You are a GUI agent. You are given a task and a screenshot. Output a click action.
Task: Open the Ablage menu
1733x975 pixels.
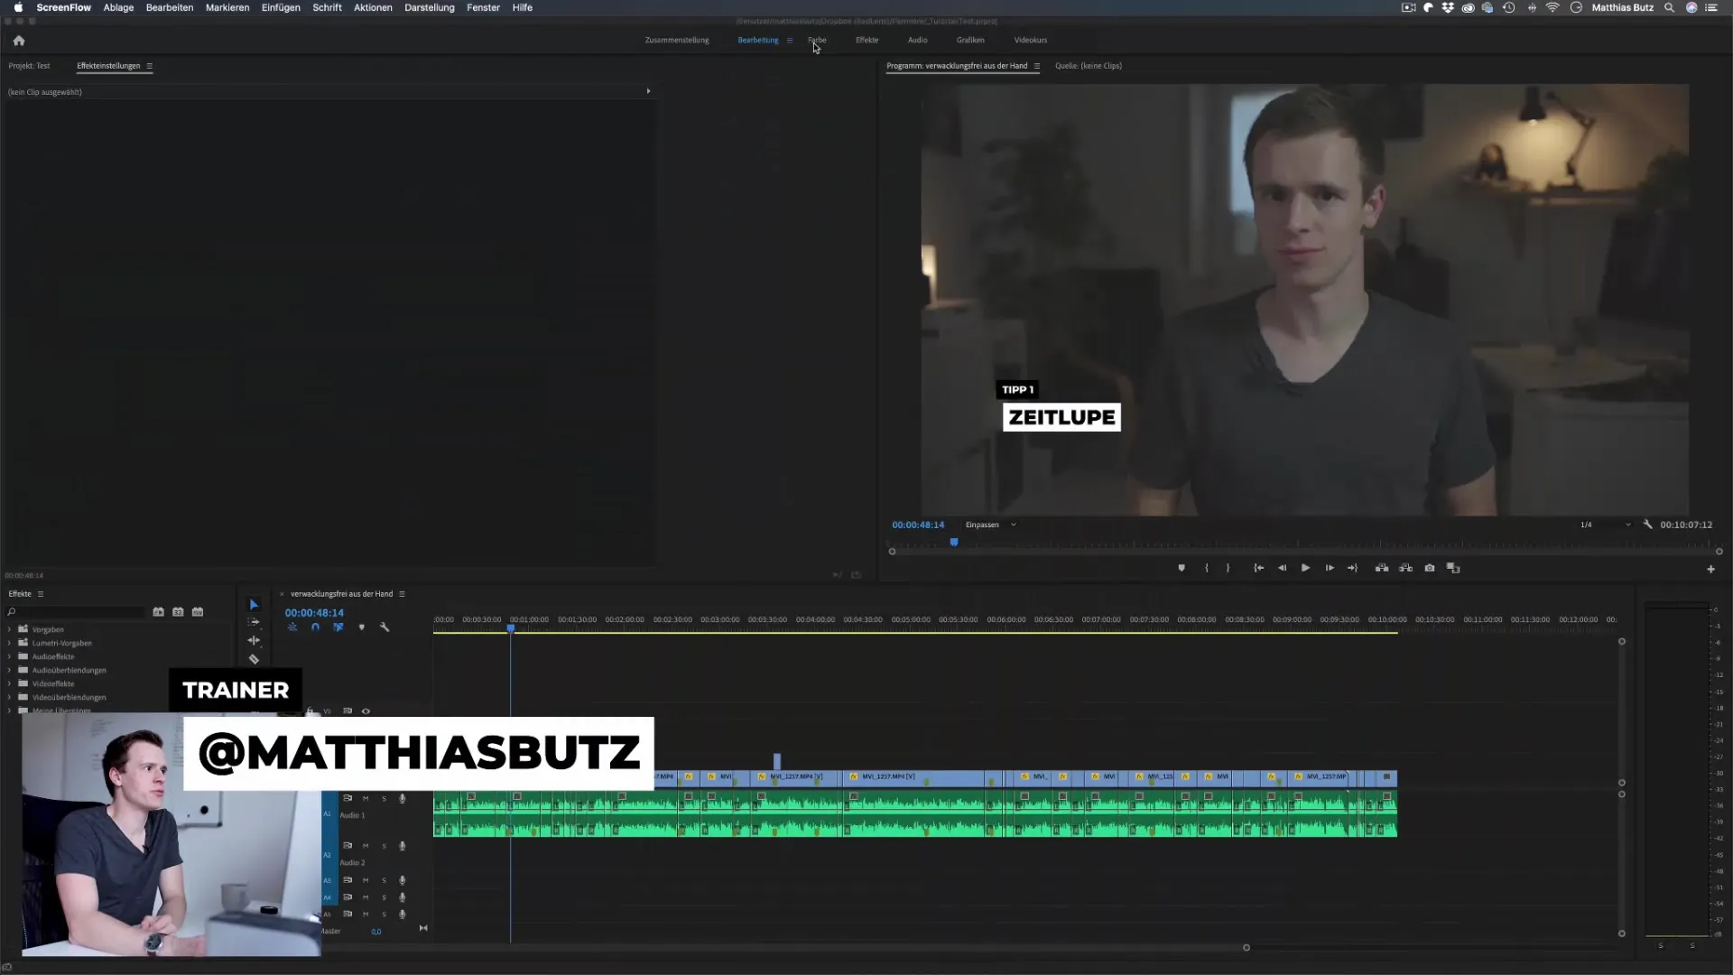(118, 7)
